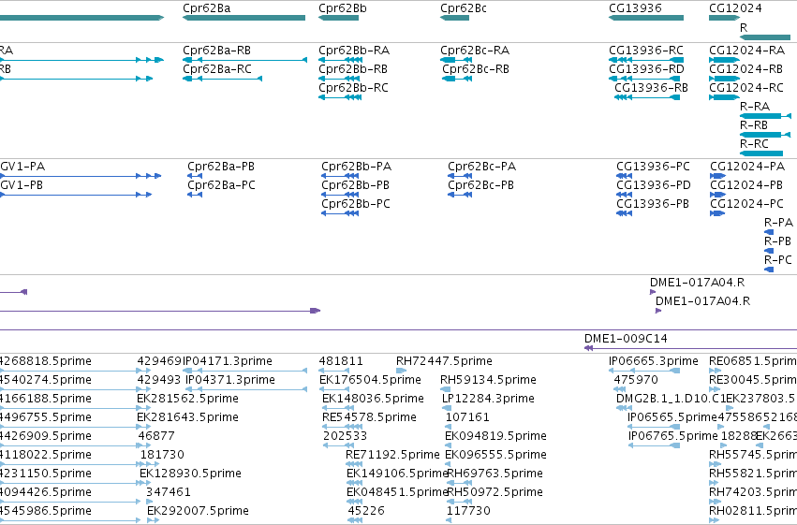The width and height of the screenshot is (797, 525).
Task: Select the 347461 alignment label
Action: click(x=169, y=492)
